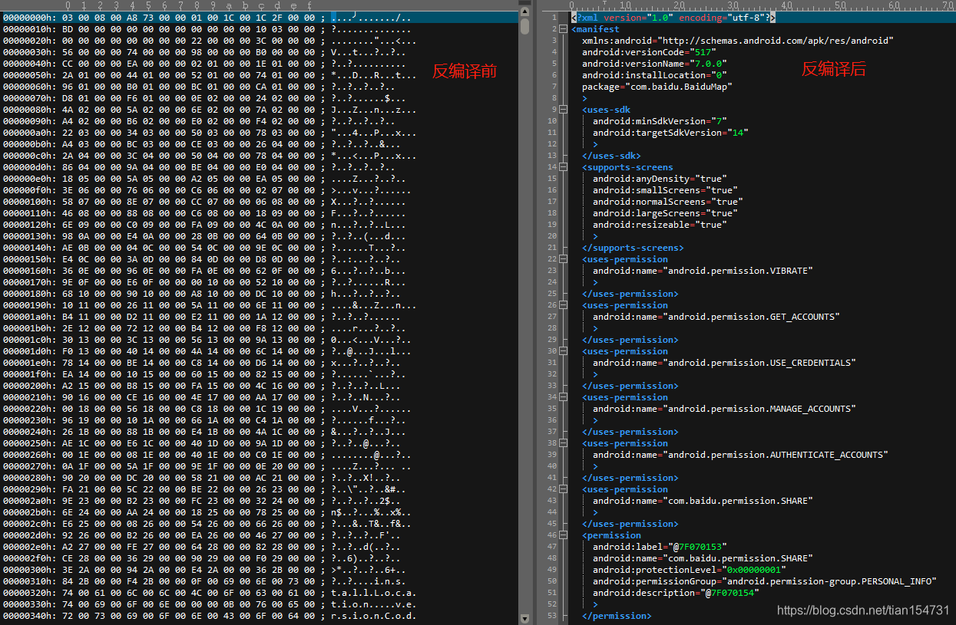Click the hex panel scrollbar down arrow

click(524, 618)
